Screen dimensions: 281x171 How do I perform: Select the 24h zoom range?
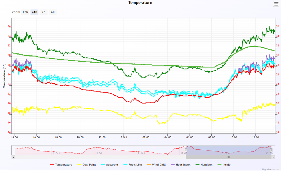tap(34, 12)
